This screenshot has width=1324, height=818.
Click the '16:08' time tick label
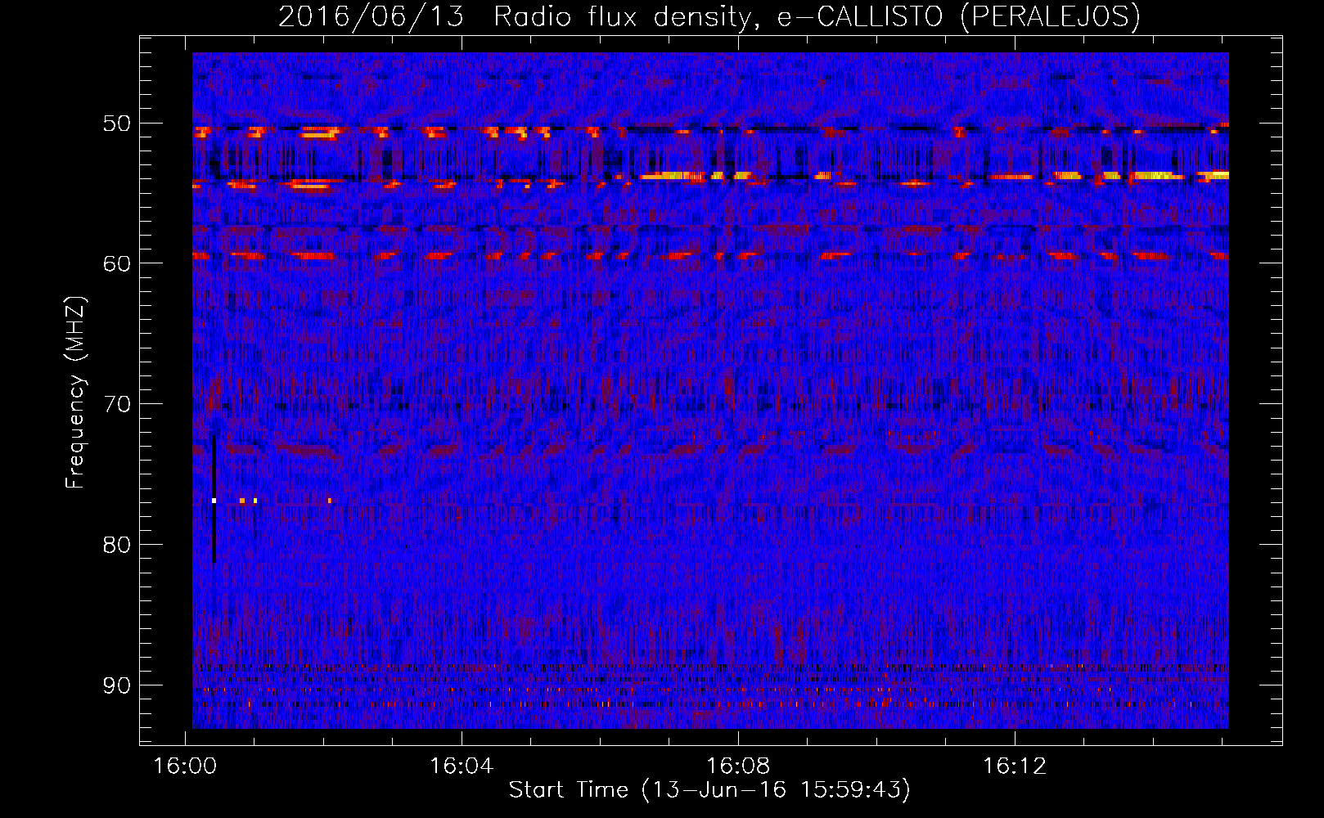coord(738,766)
